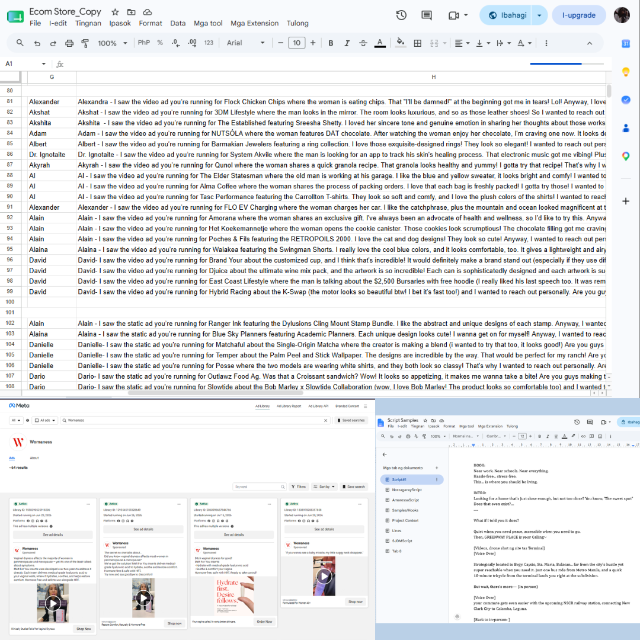Open text rotation dropdown in Sheets
Viewport: 640px width, 640px height.
click(x=524, y=43)
